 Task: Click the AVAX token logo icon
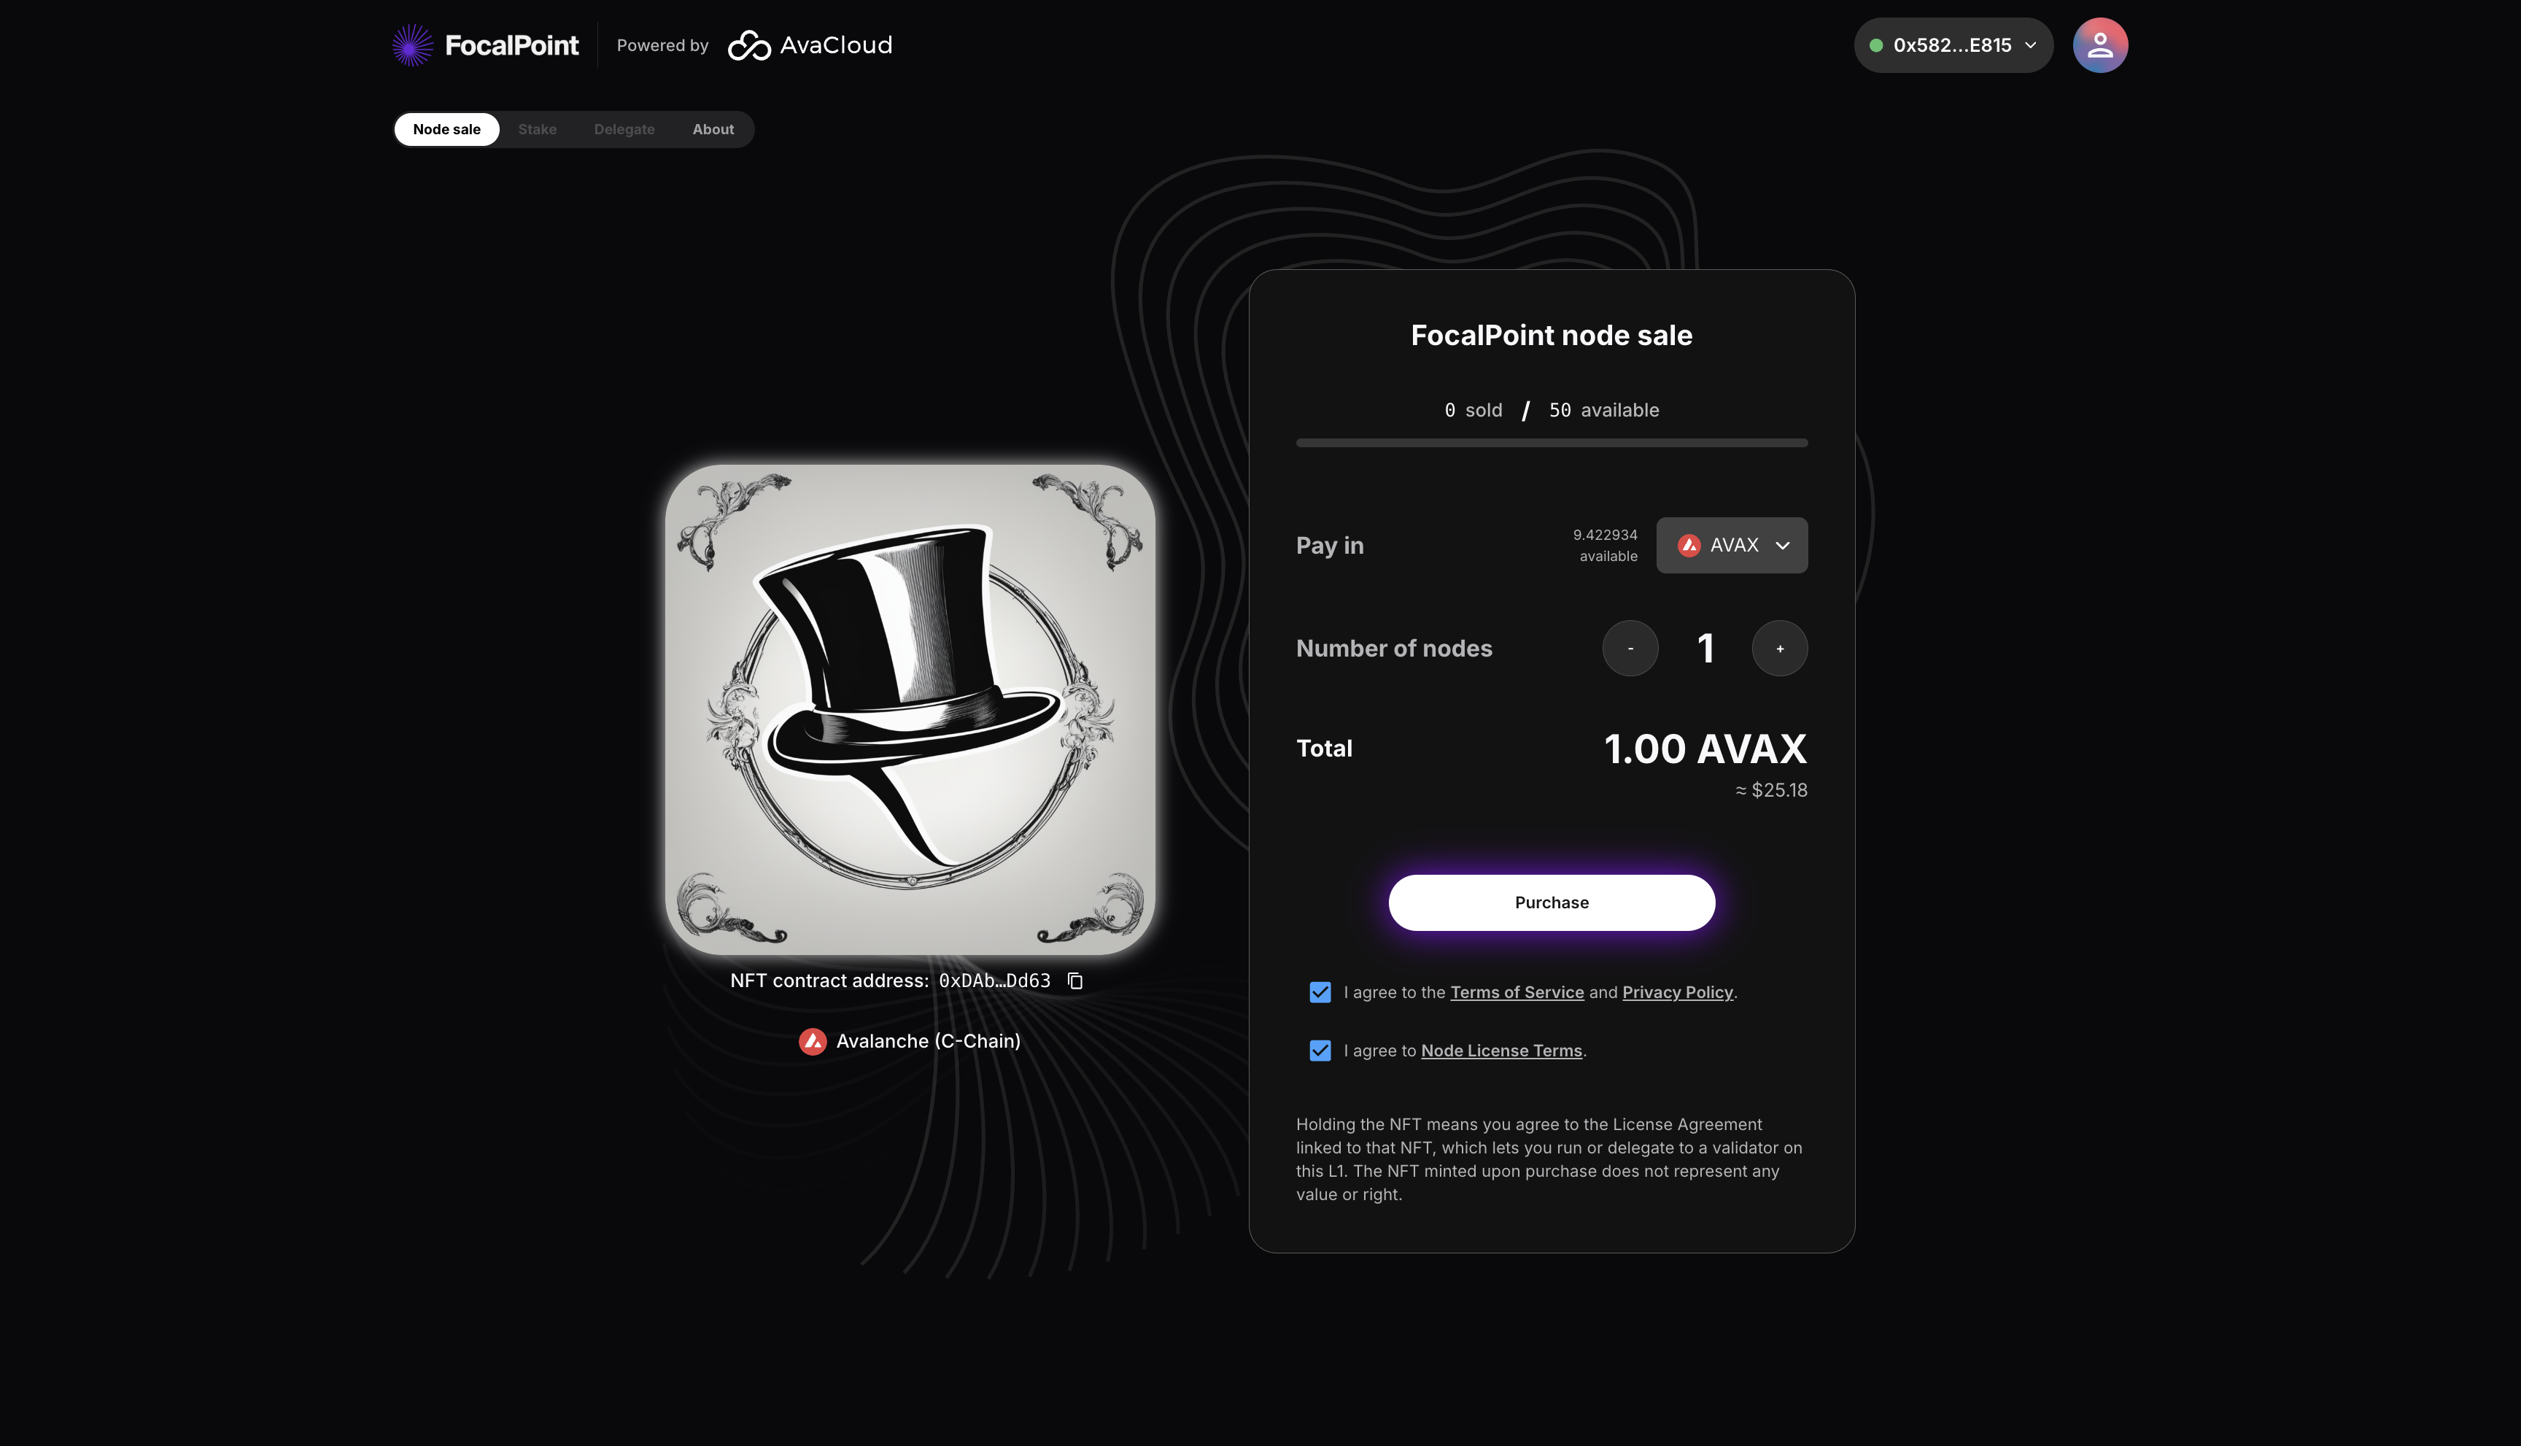point(1688,545)
